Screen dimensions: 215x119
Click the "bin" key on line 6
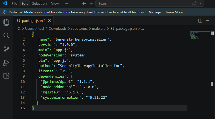[x=42, y=61]
